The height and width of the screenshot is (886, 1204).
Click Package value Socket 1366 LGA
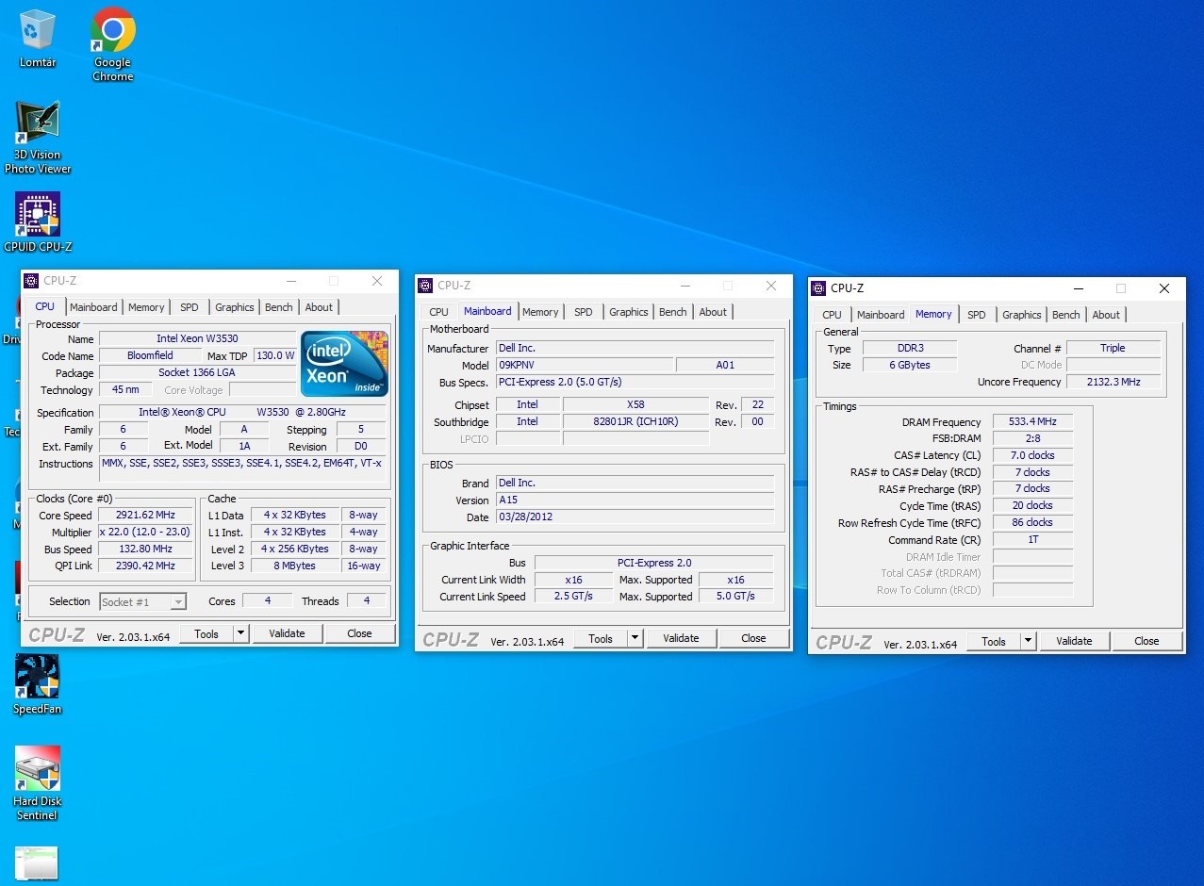tap(197, 373)
